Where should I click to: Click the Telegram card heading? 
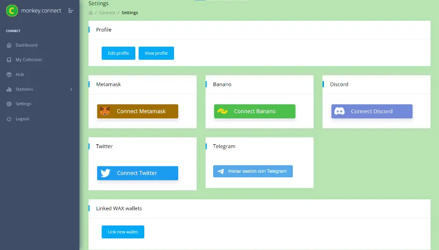224,146
